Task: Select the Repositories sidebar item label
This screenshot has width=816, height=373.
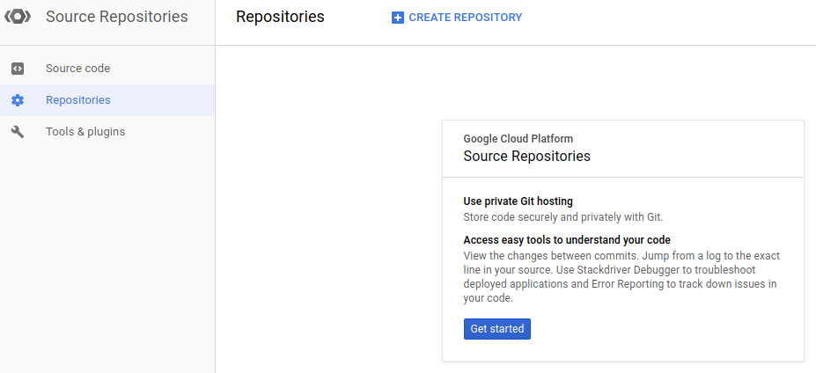Action: 78,100
